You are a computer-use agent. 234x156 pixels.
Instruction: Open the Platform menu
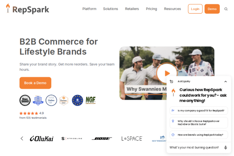click(89, 9)
